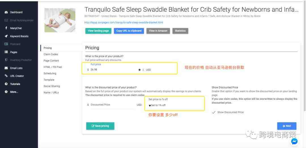Click the Pages list icon
Viewport: 306px width, 148px height.
(x=6, y=52)
